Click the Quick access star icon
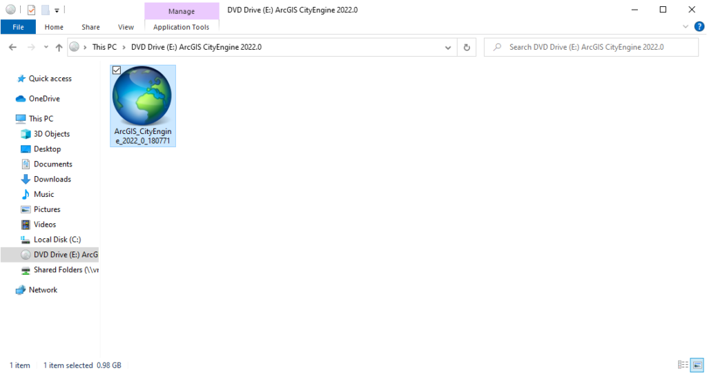This screenshot has width=707, height=373. point(21,79)
